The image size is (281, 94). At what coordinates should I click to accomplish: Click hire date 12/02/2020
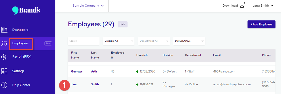point(148,72)
